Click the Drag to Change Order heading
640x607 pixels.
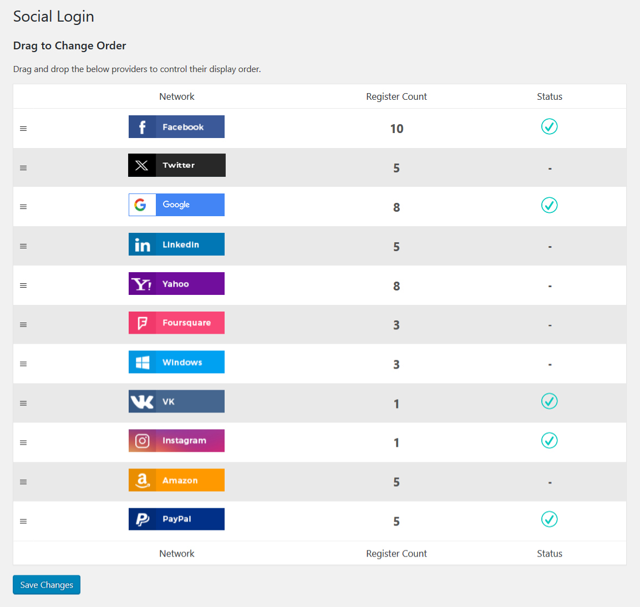69,45
